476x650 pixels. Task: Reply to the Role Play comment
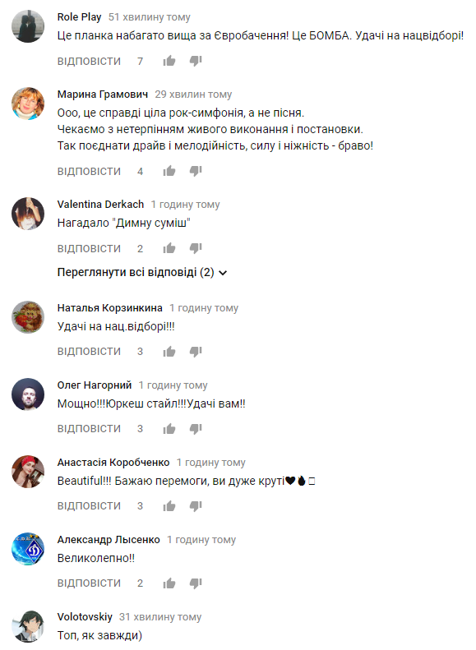(x=89, y=62)
